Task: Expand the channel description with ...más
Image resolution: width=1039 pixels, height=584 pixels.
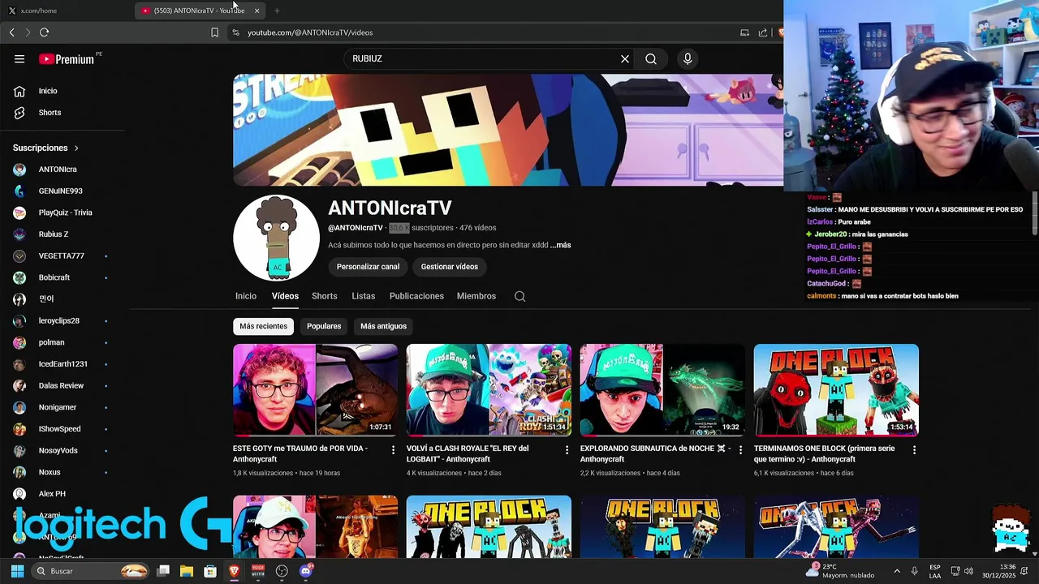Action: [x=561, y=245]
